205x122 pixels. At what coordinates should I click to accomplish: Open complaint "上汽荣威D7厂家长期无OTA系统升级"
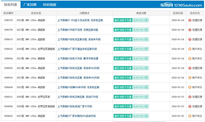(x=76, y=116)
